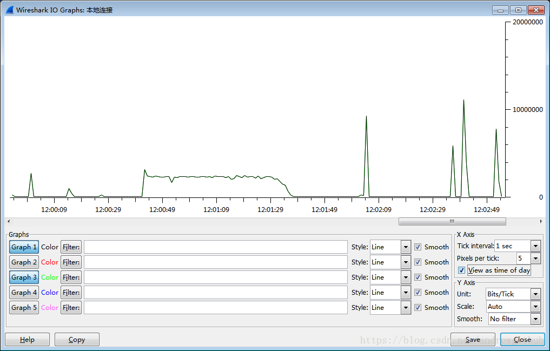Focus the Graph 5 filter text field
The image size is (550, 351).
coord(216,308)
